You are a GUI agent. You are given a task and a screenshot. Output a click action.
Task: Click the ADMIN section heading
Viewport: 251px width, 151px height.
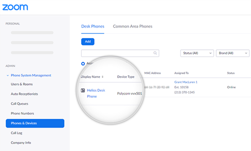coord(10,66)
